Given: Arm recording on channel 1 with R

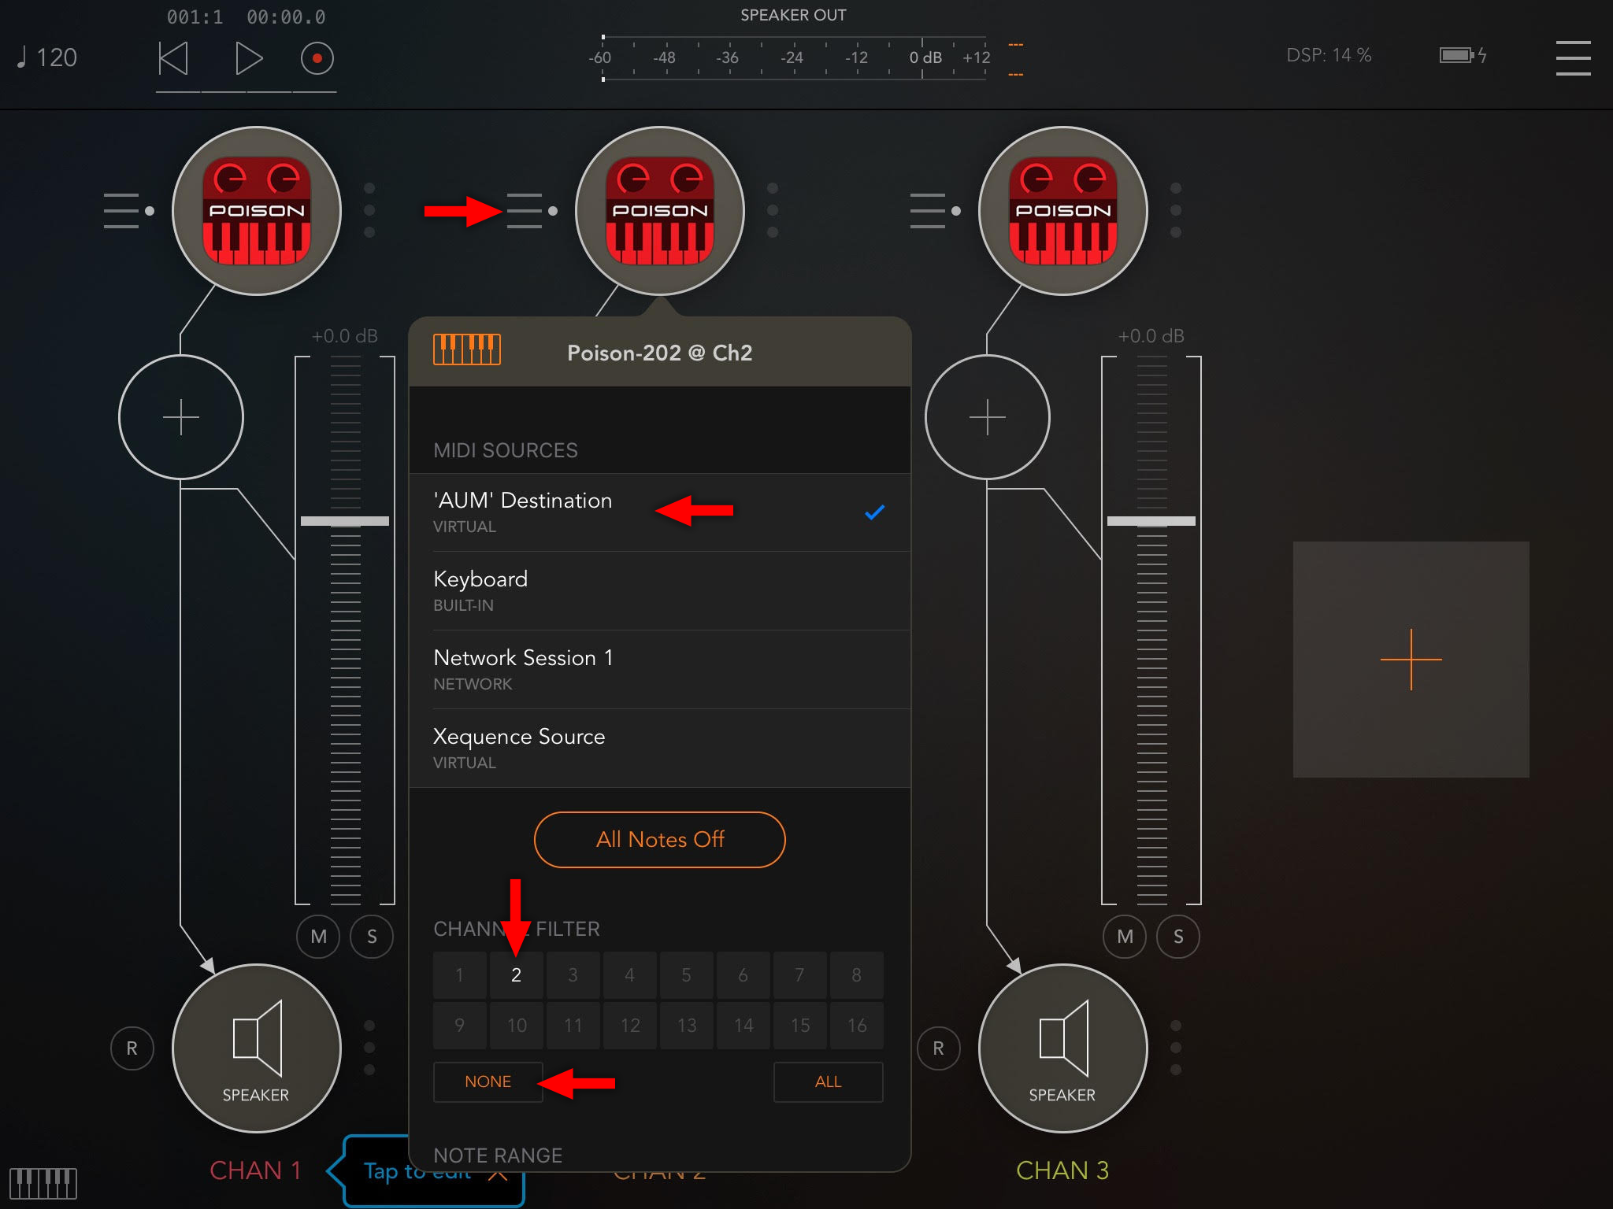Looking at the screenshot, I should [x=132, y=1048].
